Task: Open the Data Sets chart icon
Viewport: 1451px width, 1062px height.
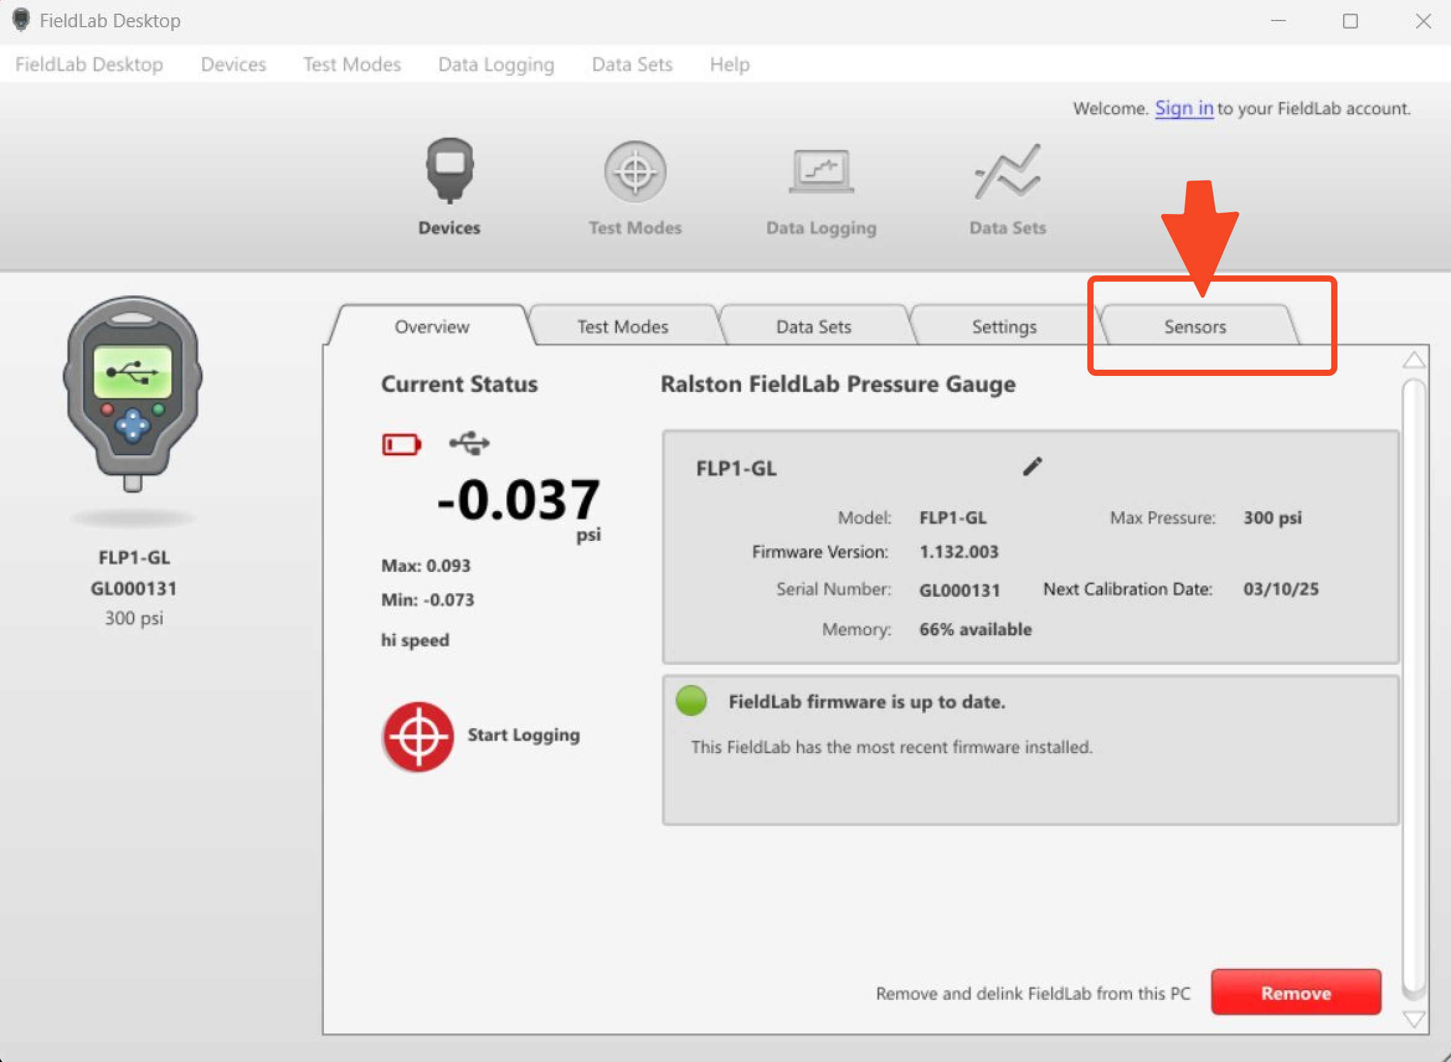Action: click(x=1007, y=171)
